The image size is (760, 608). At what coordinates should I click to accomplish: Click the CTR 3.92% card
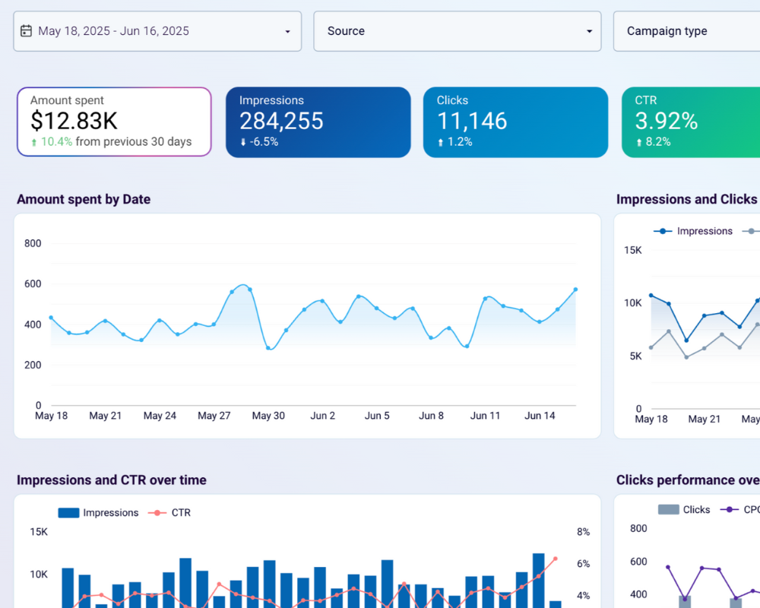pyautogui.click(x=690, y=122)
